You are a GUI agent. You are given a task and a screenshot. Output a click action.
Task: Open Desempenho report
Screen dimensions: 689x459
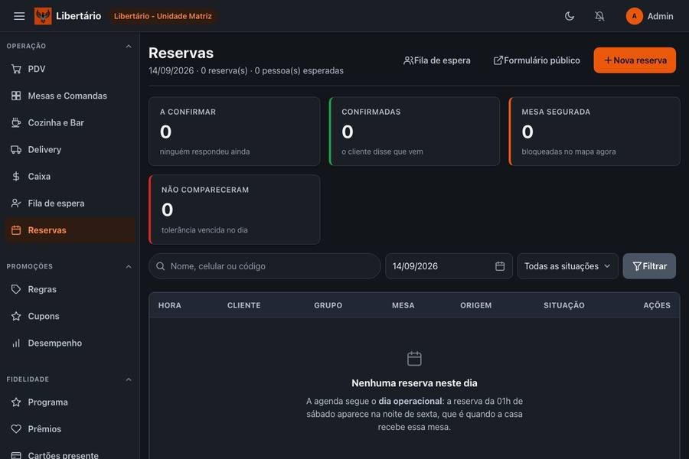[70, 343]
